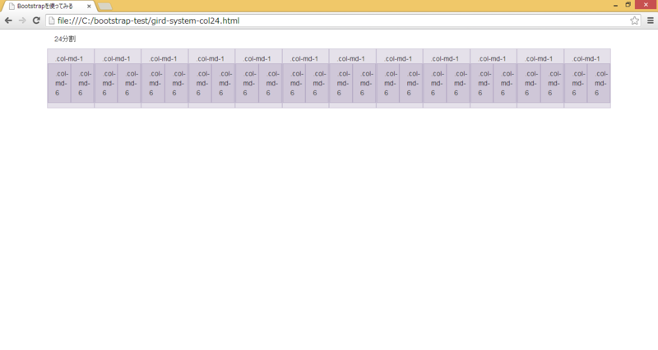Go back with the browser back arrow
This screenshot has height=350, width=658.
click(8, 21)
